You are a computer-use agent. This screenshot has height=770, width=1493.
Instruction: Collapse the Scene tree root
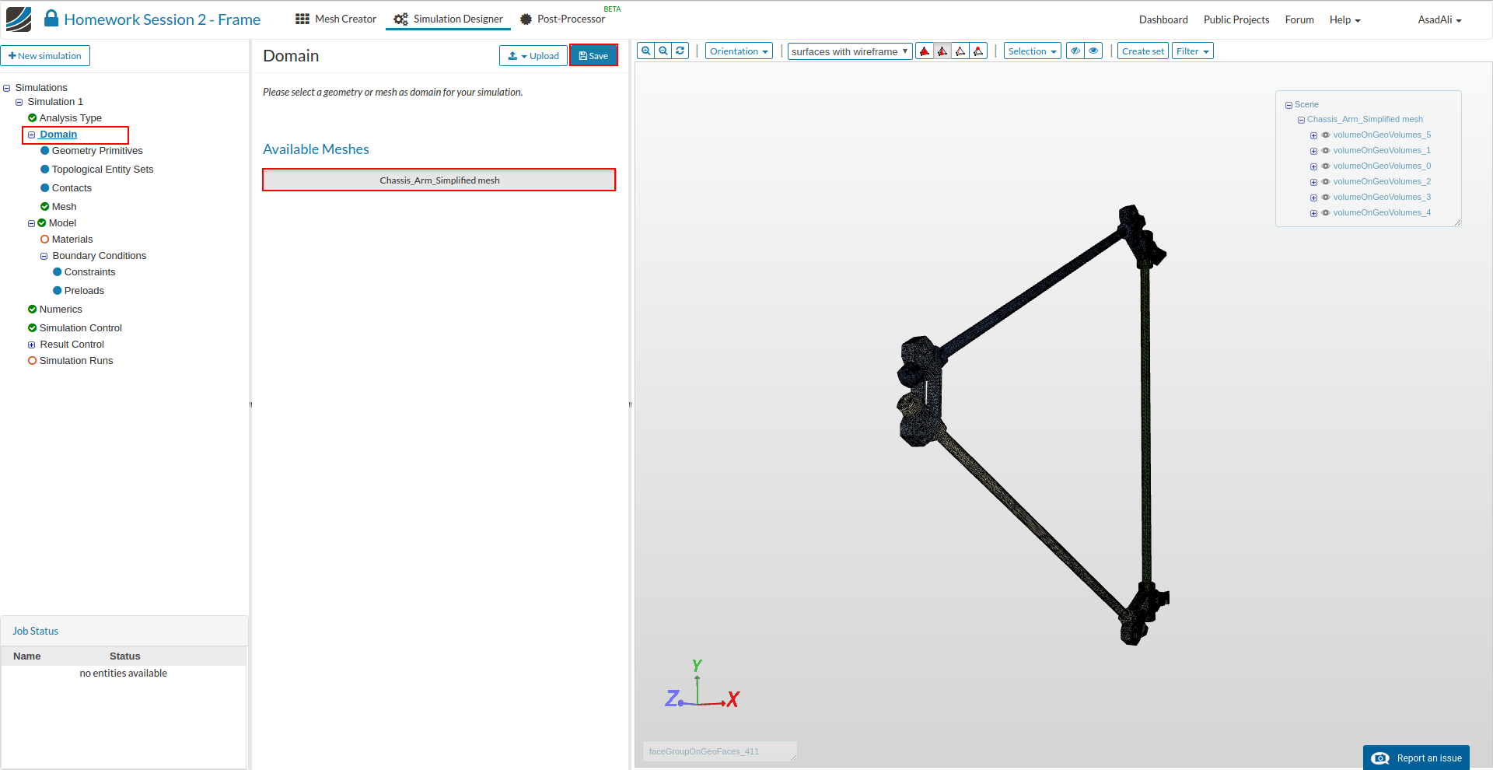pos(1288,105)
